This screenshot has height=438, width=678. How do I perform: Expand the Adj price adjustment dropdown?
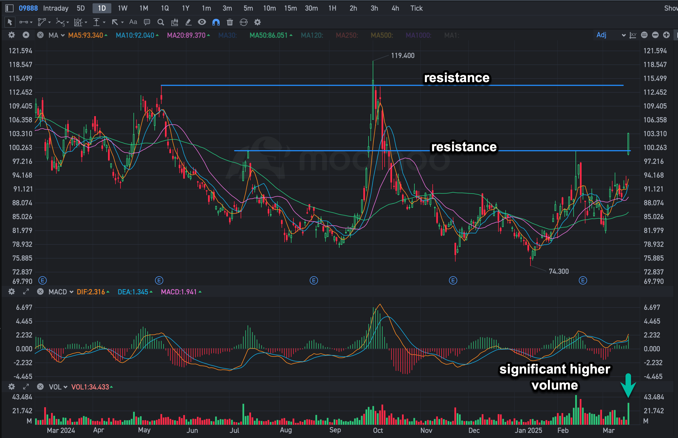coord(624,35)
